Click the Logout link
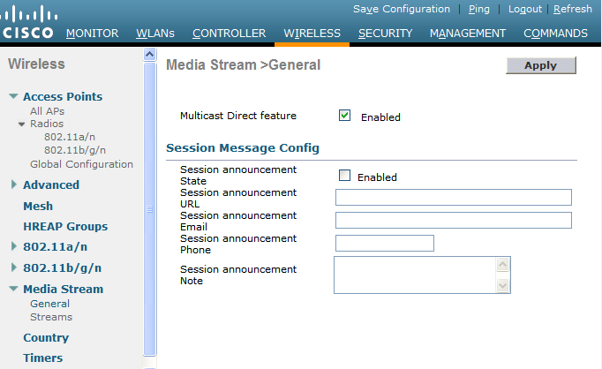The height and width of the screenshot is (369, 602). (x=525, y=9)
